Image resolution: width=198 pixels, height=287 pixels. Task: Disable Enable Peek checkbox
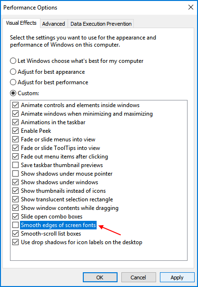(16, 131)
